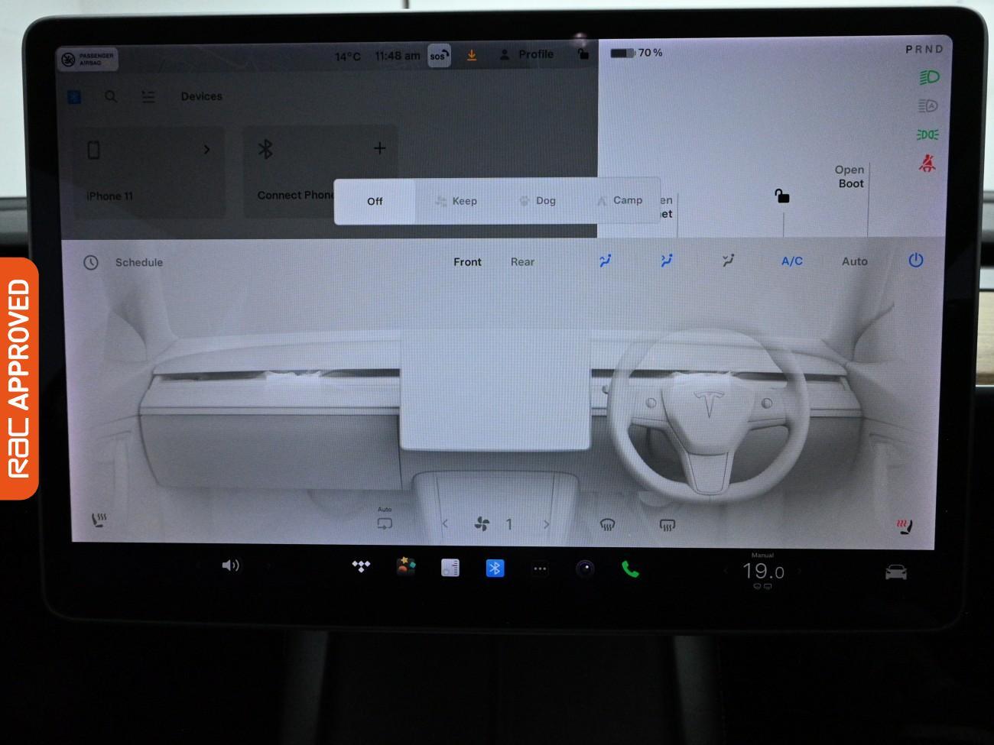This screenshot has width=994, height=745.
Task: Increase fan speed with the right chevron
Action: [546, 524]
